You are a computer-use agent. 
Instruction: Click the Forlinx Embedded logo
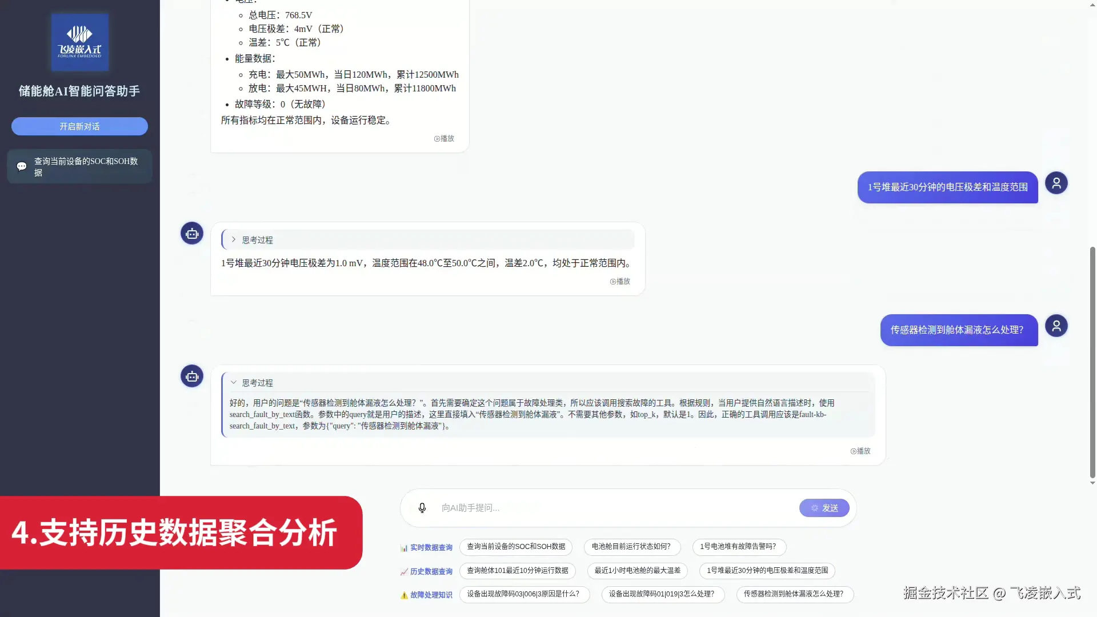click(80, 42)
